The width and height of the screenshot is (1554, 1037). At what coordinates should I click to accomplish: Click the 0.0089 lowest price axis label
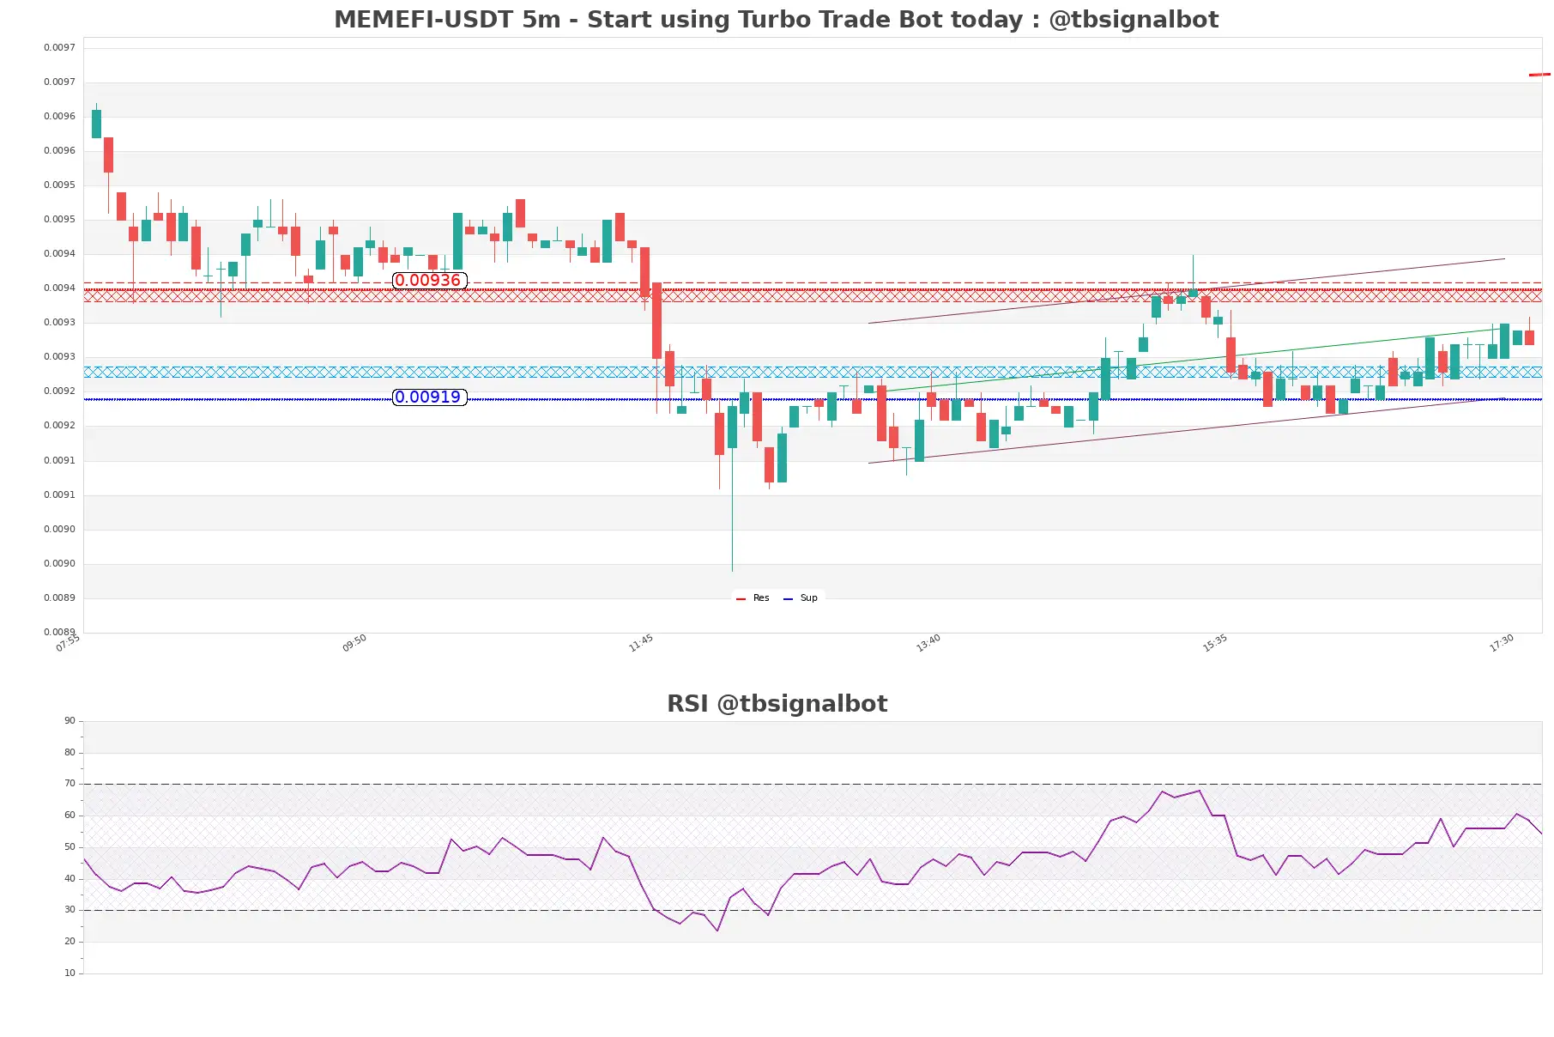click(x=59, y=633)
